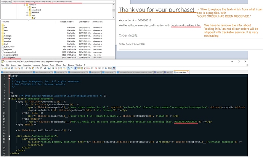Click the Print icon in Notepad++ toolbar
Image resolution: width=263 pixels, height=157 pixels.
pyautogui.click(x=22, y=68)
